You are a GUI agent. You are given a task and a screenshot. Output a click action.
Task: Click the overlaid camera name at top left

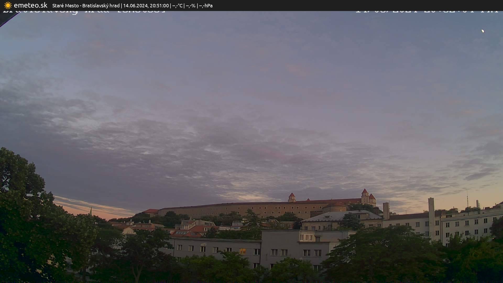84,12
